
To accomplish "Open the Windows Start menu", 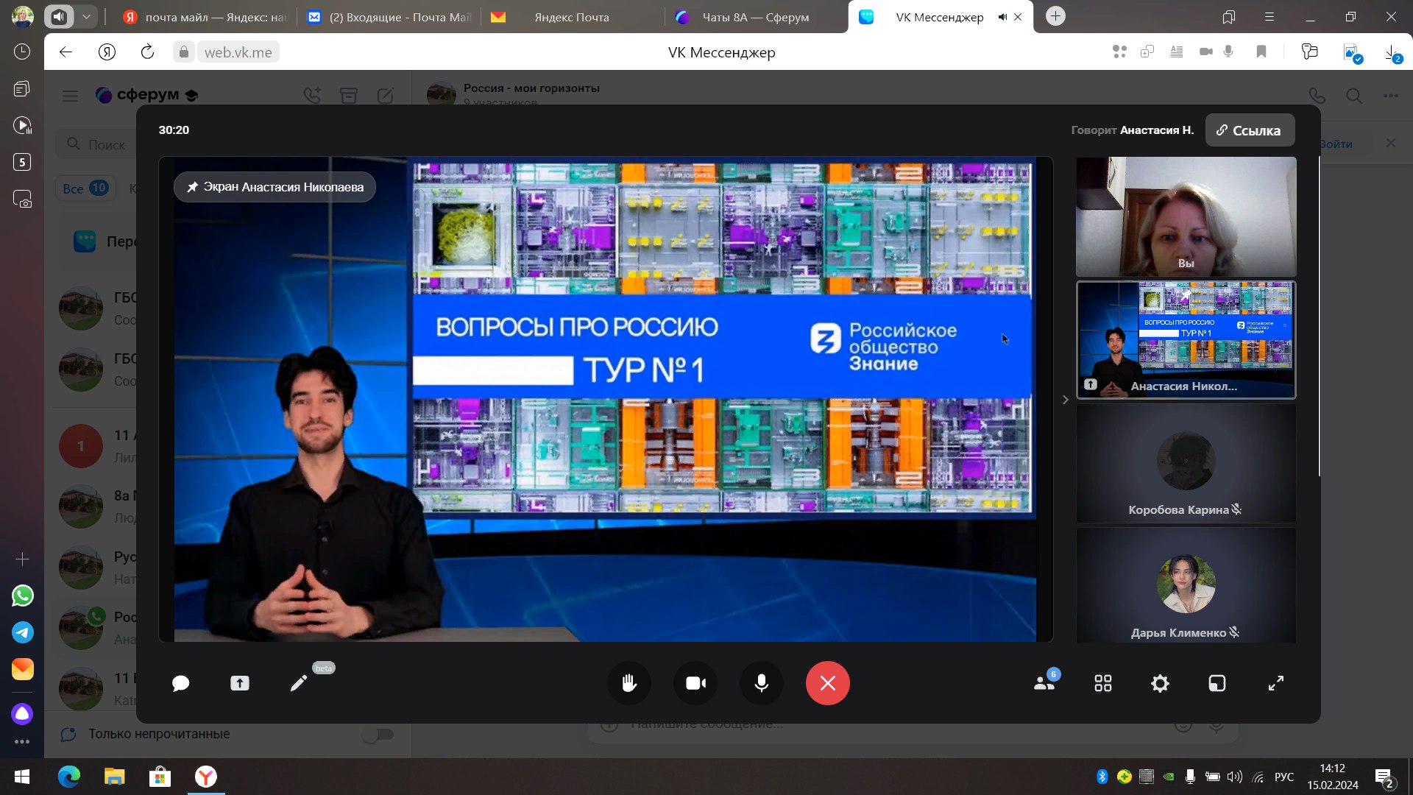I will pos(22,777).
